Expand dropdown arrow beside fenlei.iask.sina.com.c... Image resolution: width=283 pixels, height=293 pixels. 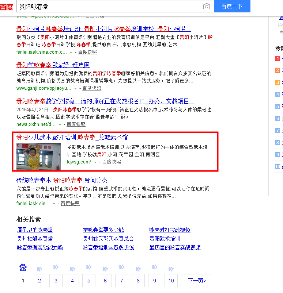(71, 53)
